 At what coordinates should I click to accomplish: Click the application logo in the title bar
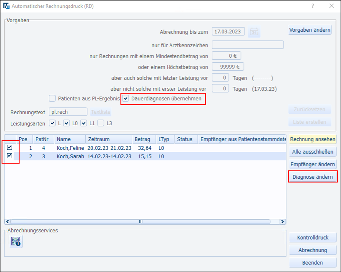(6, 6)
